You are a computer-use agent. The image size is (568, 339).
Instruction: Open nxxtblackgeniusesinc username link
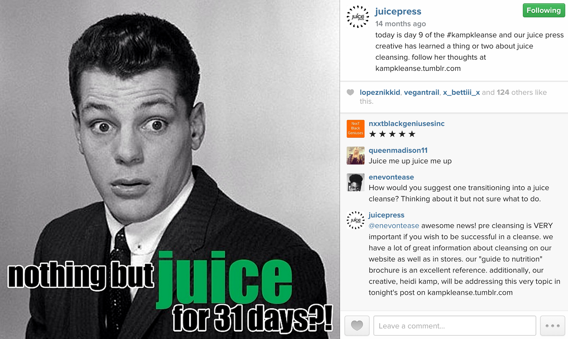[x=406, y=124]
